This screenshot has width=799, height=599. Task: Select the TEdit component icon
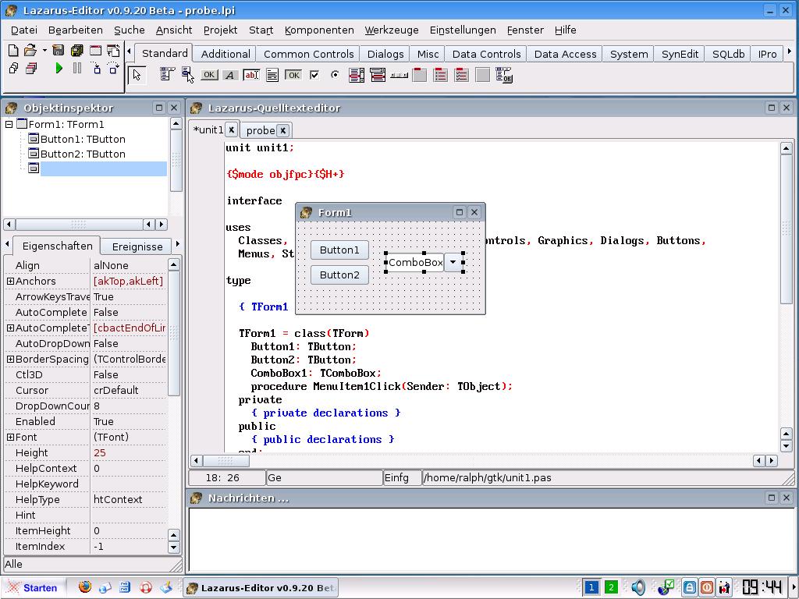(x=251, y=76)
